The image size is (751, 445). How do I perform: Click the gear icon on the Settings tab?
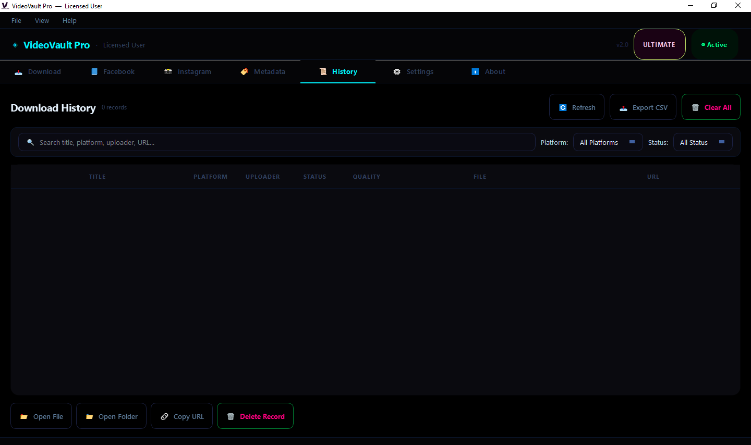point(397,72)
